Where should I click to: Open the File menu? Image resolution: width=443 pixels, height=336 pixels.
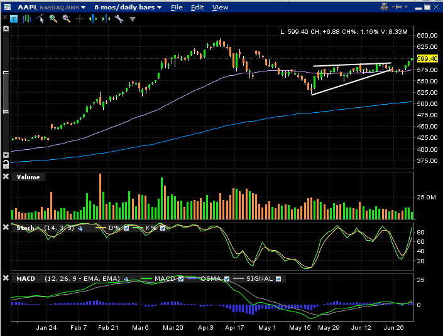click(177, 8)
